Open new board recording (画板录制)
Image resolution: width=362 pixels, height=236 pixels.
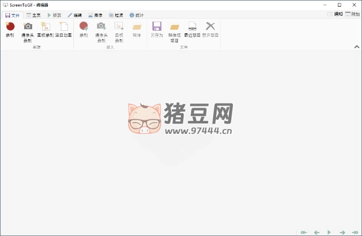pos(45,29)
